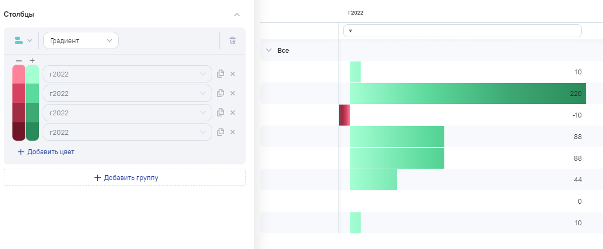Remove the fourth г2022 color row
Screen dimensions: 603x249
(x=233, y=132)
